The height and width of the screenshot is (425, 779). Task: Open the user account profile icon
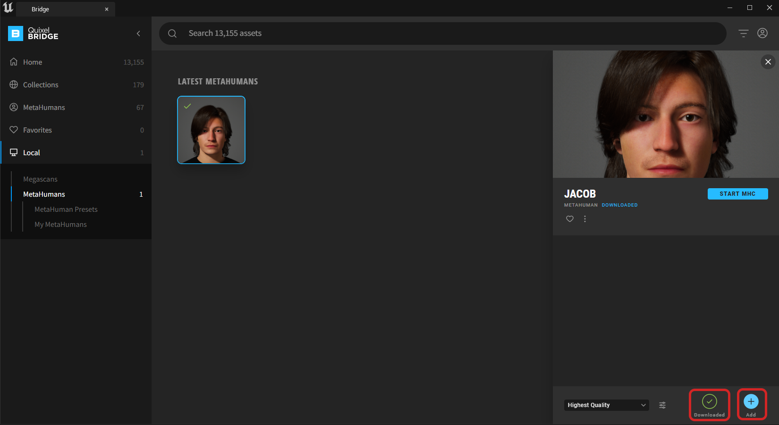tap(762, 33)
